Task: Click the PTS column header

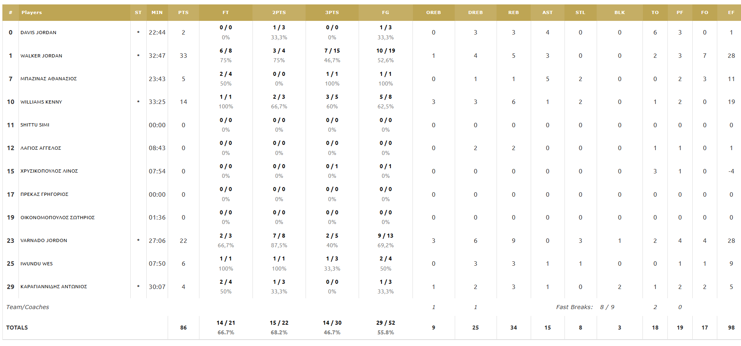Action: (x=183, y=12)
